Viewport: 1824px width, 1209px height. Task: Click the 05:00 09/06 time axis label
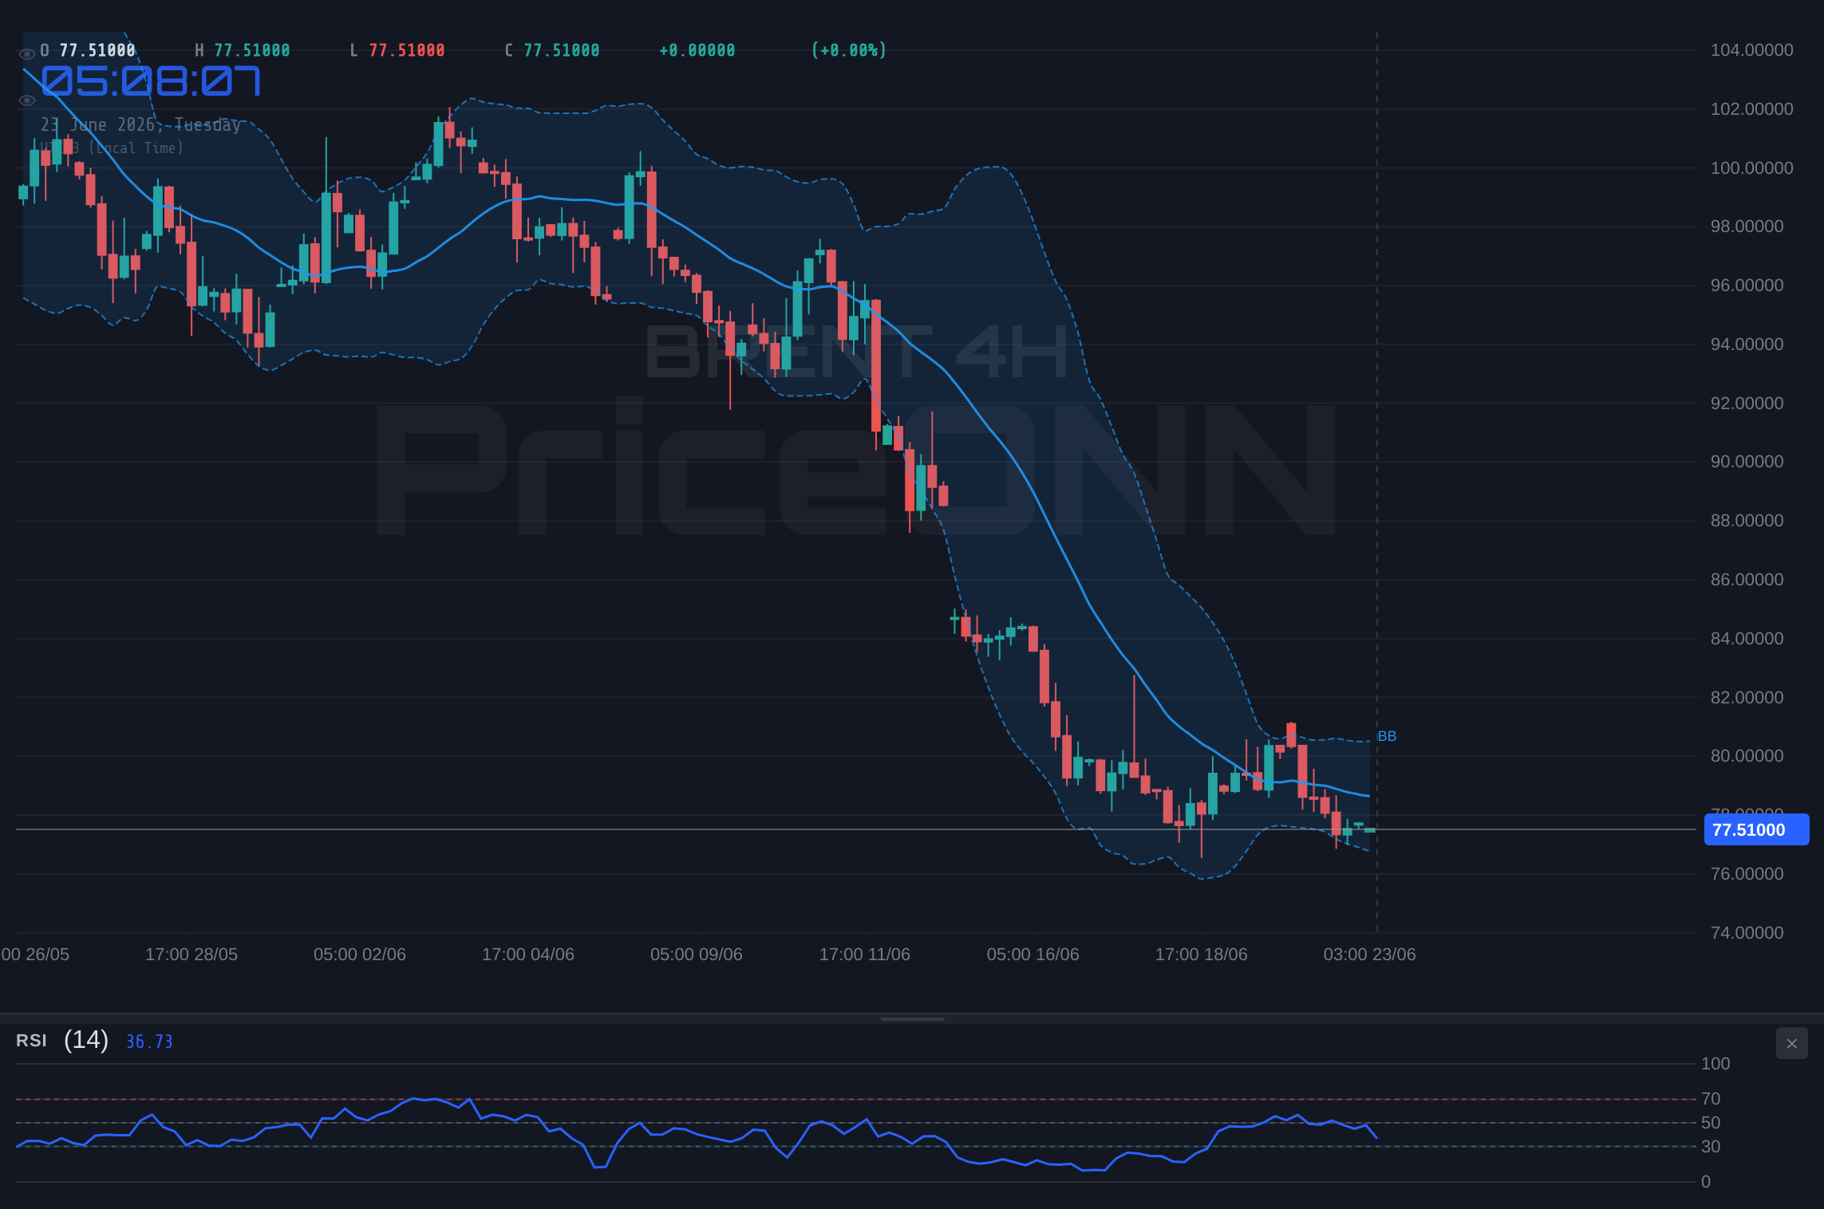[697, 955]
